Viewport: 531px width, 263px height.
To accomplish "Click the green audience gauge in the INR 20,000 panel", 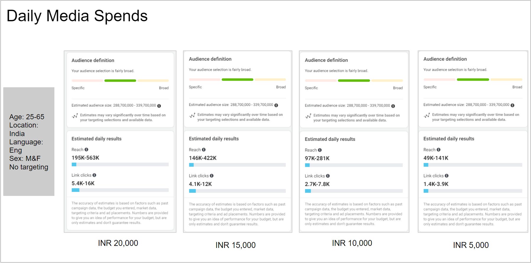I will point(120,81).
